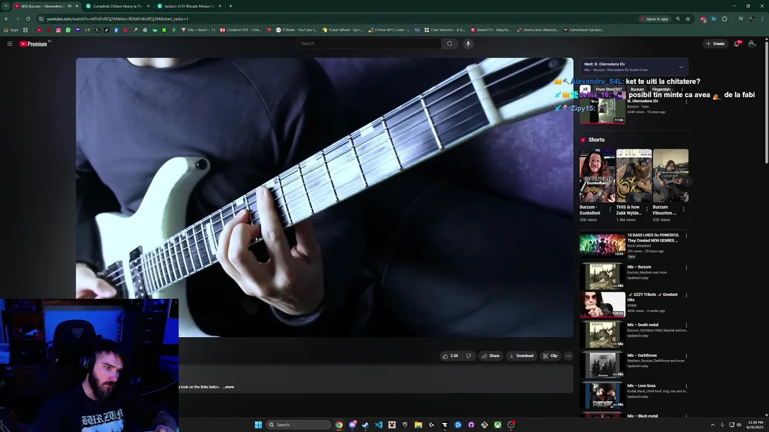769x432 pixels.
Task: Open the Apps bookmark shortcut
Action: pyautogui.click(x=11, y=30)
